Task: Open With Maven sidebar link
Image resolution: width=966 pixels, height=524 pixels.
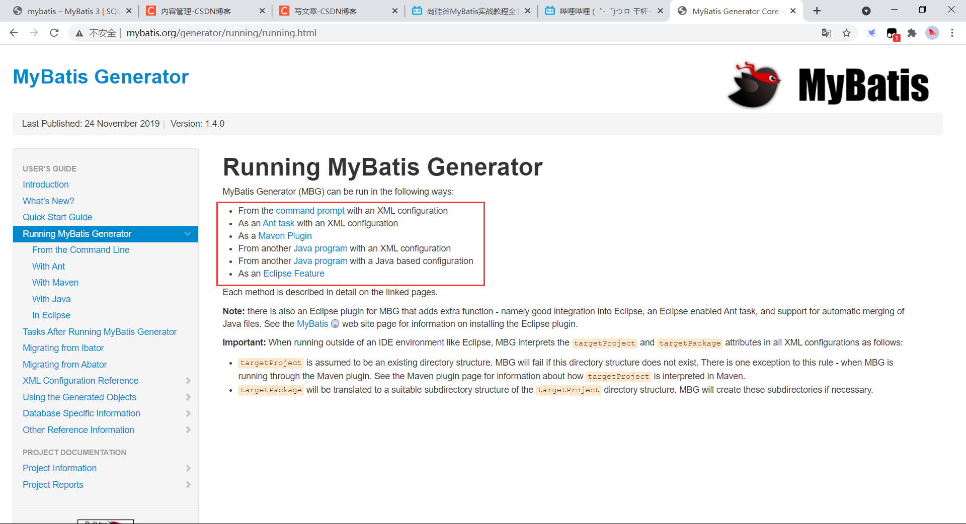Action: click(x=55, y=283)
